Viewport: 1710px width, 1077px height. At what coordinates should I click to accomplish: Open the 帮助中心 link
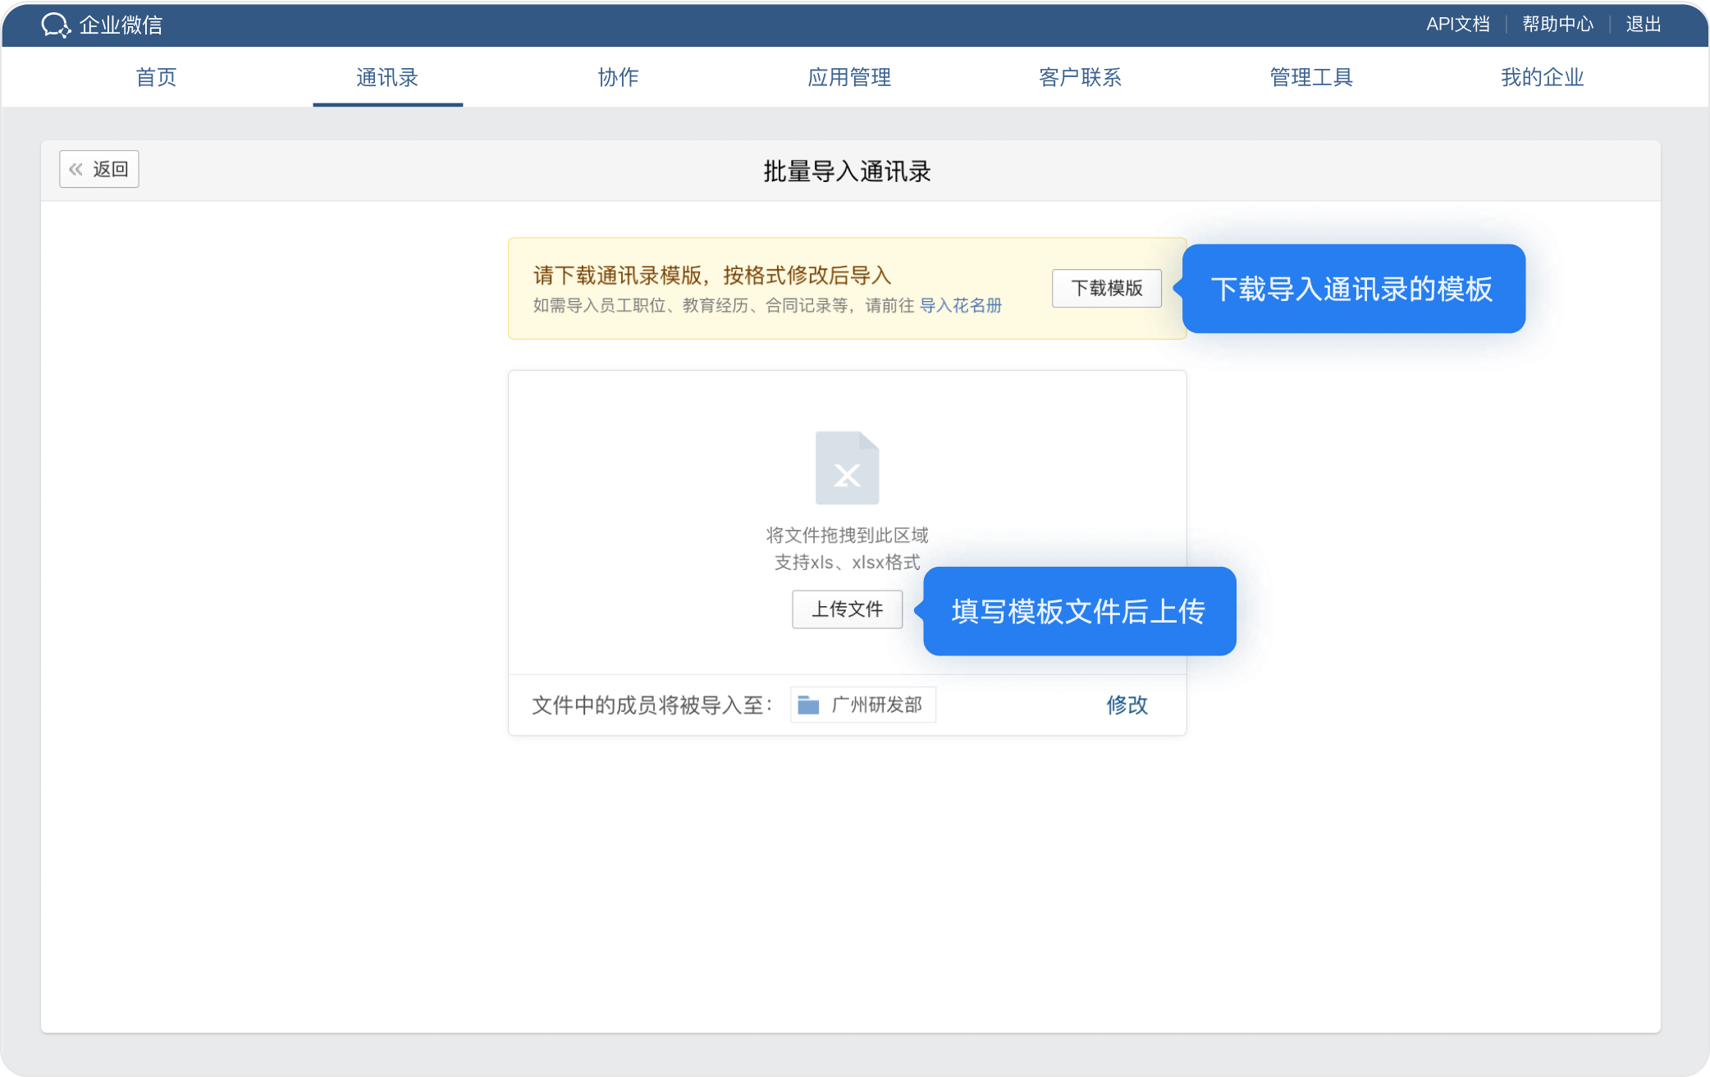[x=1557, y=25]
